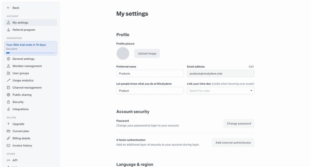Click the General settings gear icon

[x=9, y=59]
